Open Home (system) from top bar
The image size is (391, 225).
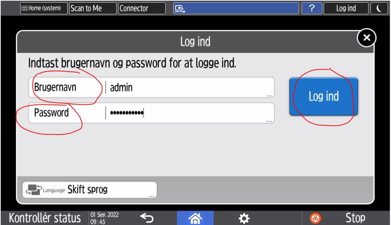44,8
